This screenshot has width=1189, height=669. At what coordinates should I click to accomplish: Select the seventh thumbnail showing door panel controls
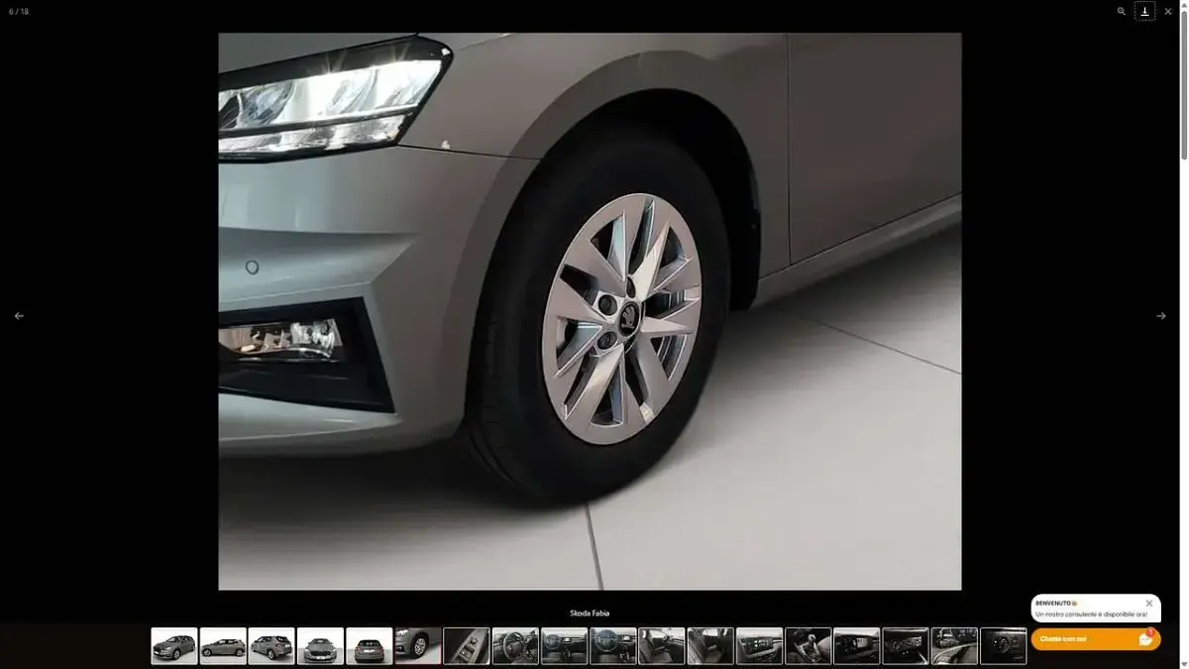tap(467, 646)
